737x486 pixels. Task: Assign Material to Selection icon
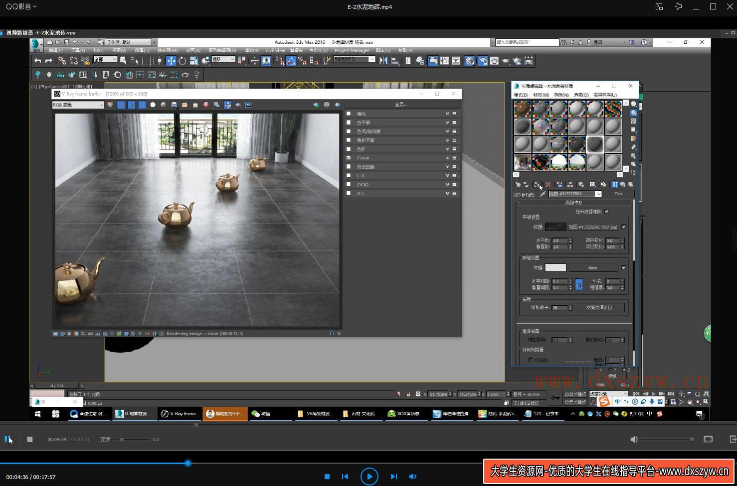[537, 184]
